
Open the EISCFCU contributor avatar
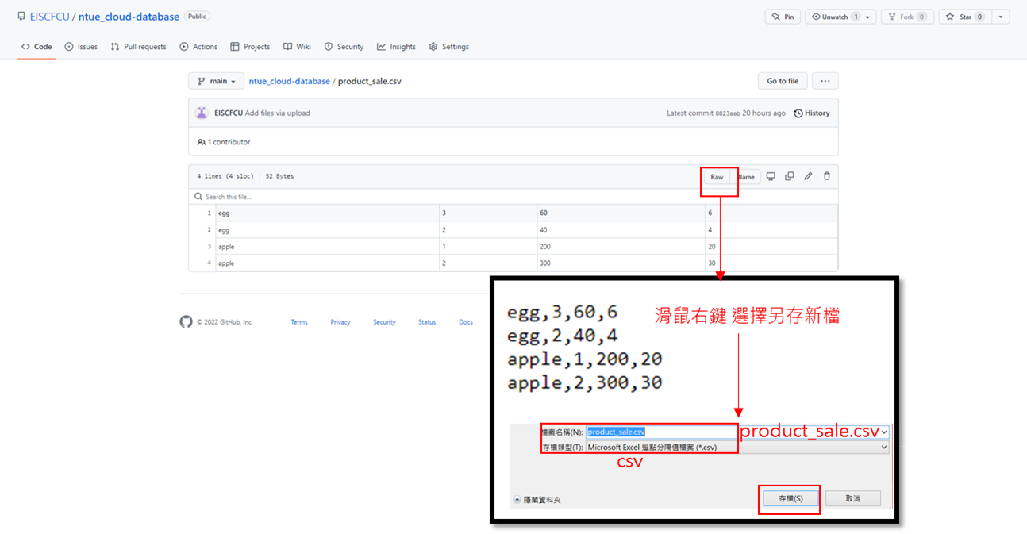pyautogui.click(x=202, y=113)
